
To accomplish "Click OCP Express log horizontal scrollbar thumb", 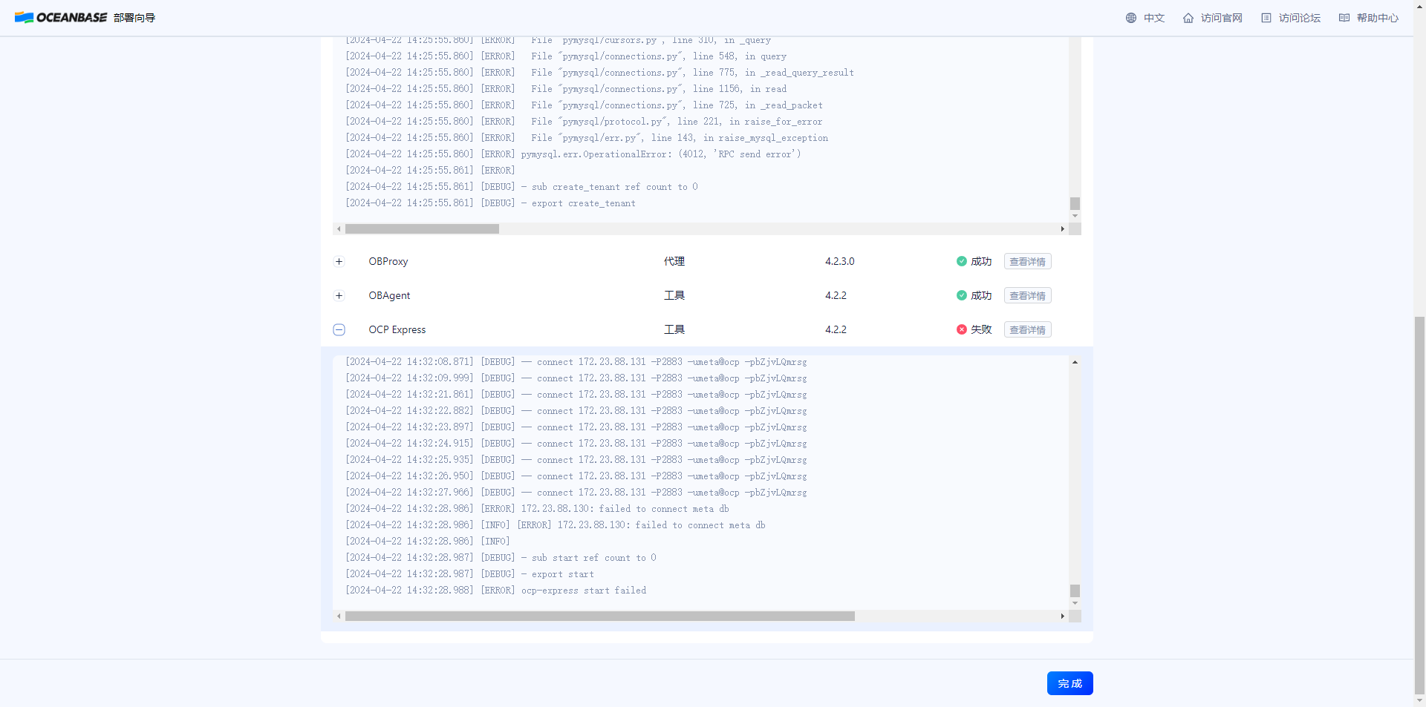I will [x=600, y=616].
